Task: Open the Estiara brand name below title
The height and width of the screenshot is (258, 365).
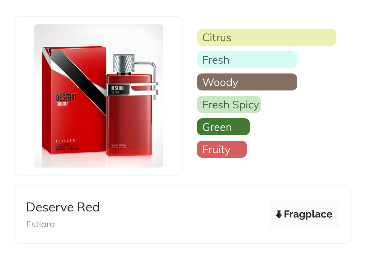Action: click(x=40, y=224)
